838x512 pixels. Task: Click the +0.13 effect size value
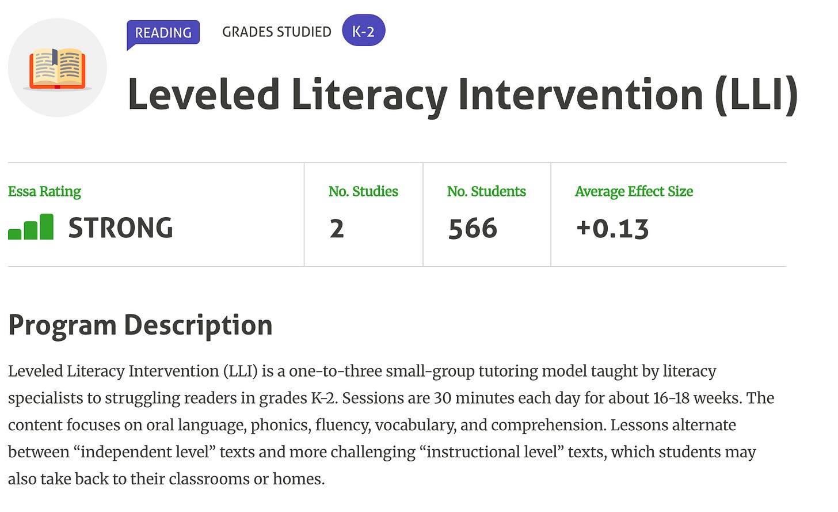612,229
